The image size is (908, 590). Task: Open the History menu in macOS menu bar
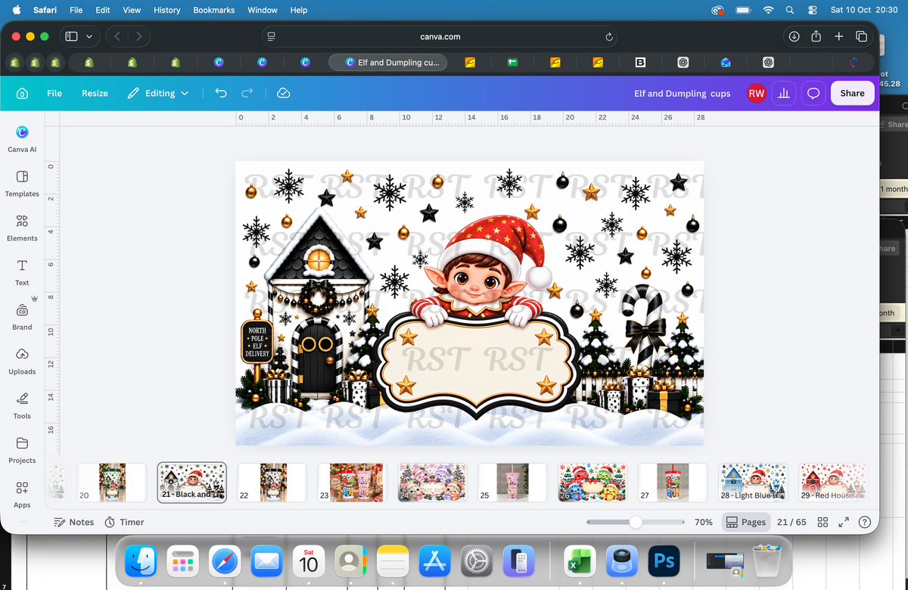click(x=166, y=10)
